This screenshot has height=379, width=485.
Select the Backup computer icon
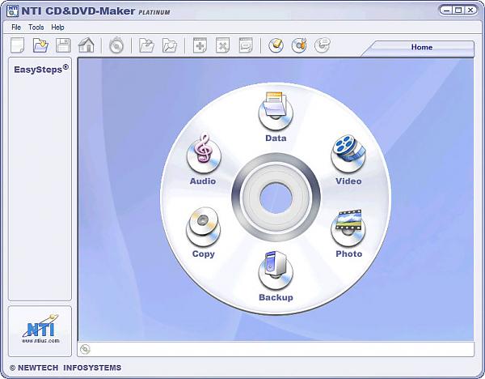tap(276, 270)
